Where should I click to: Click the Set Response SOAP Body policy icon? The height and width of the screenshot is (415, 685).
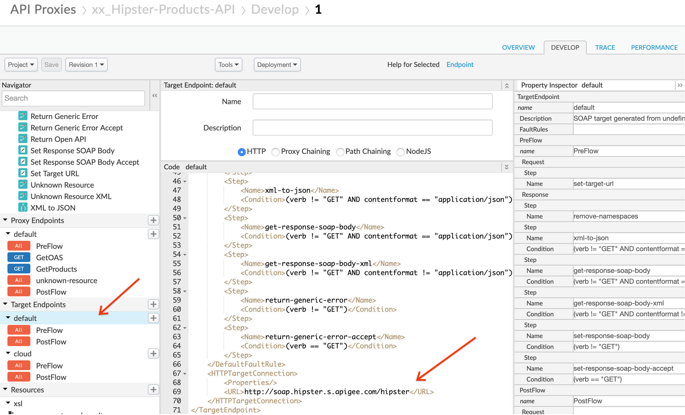[23, 150]
